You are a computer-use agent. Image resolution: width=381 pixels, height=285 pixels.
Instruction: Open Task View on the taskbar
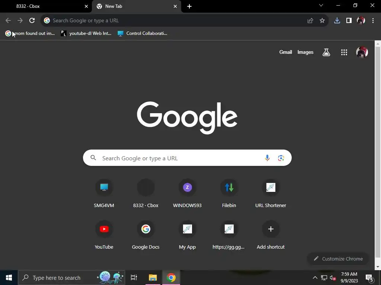click(134, 278)
